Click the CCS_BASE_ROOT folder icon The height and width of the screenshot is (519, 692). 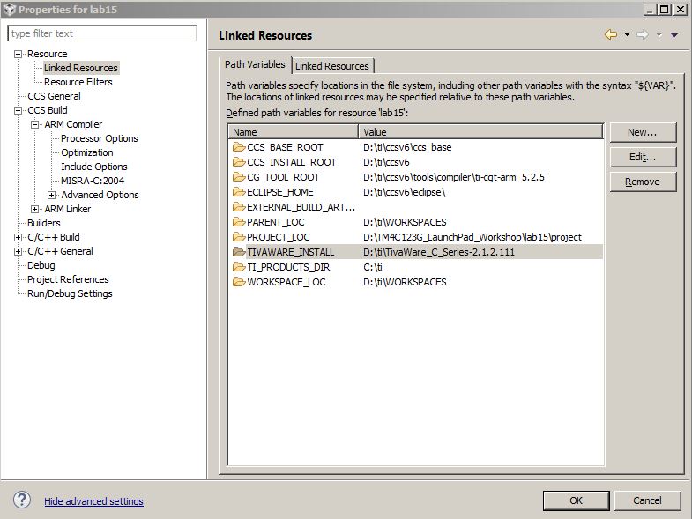pyautogui.click(x=239, y=146)
